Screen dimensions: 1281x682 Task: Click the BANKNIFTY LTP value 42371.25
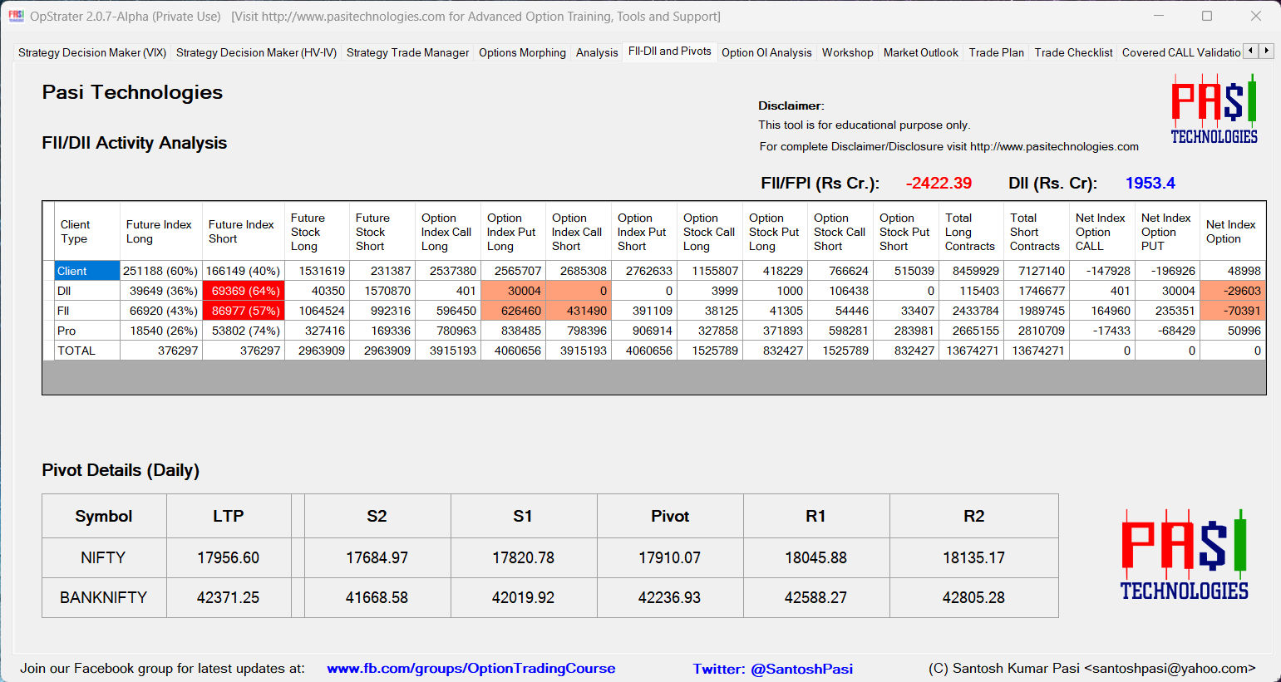click(229, 597)
